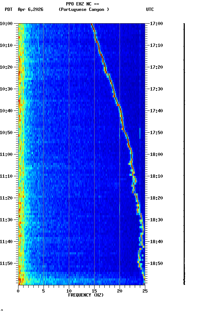Click the date Apr 6,2026
The image size is (200, 314).
30,9
